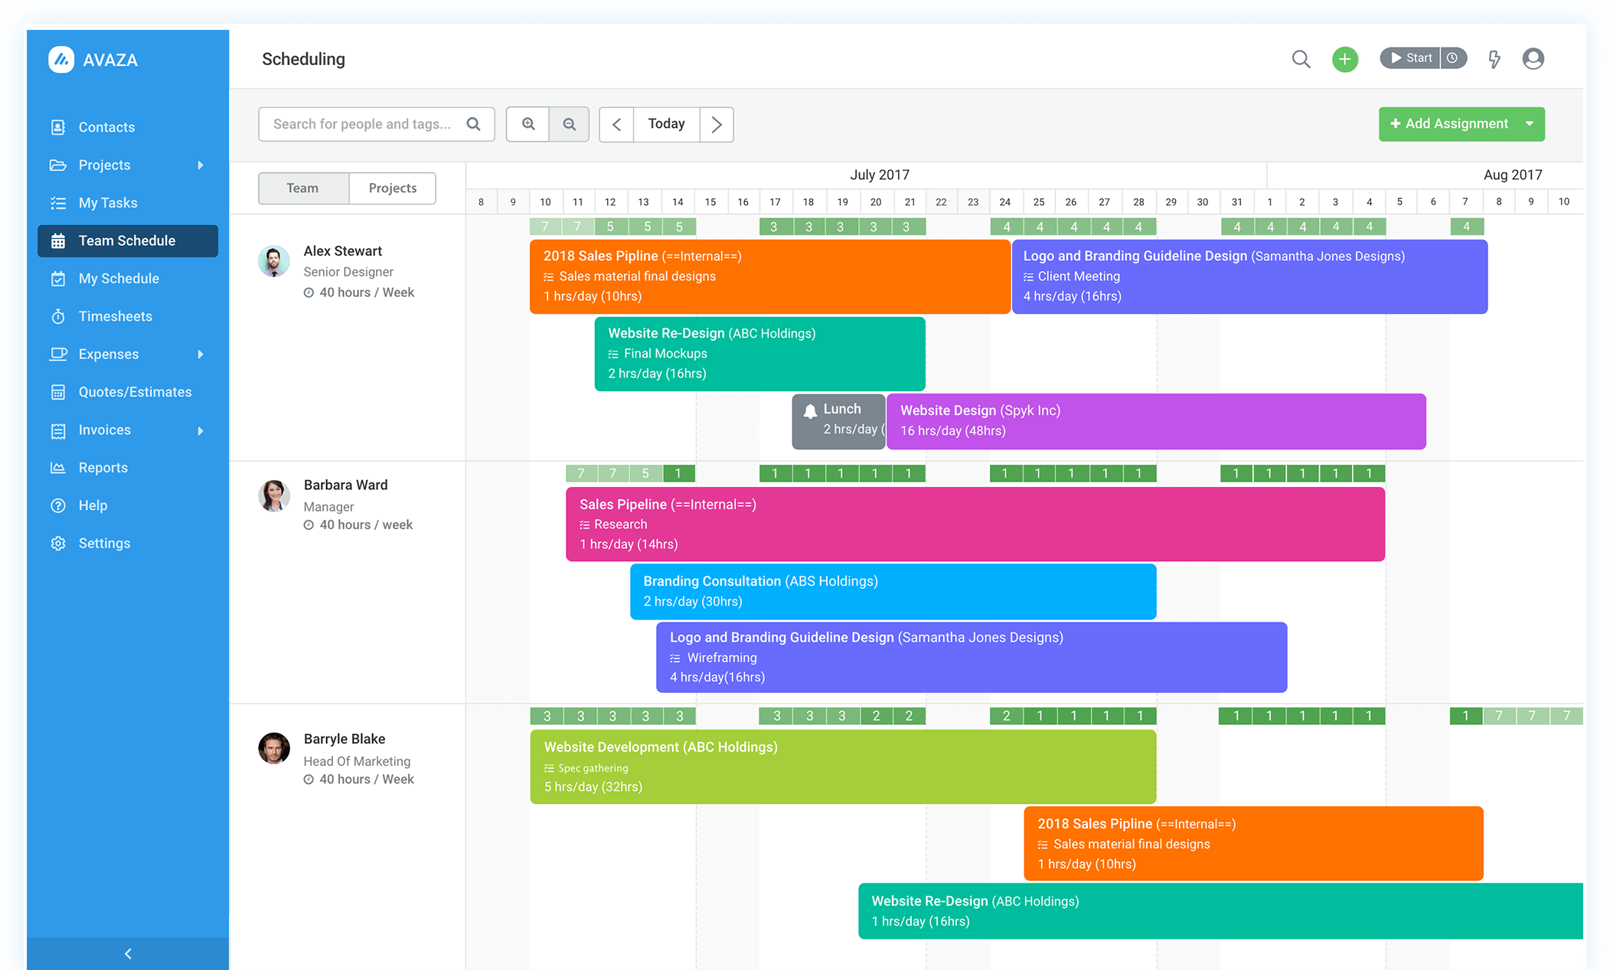1610x970 pixels.
Task: Open the timer clock icon next to Start
Action: [1453, 57]
